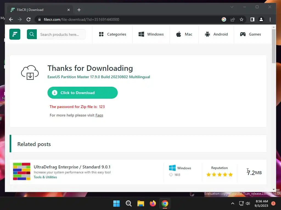Click the UltraDefrag colored blocks thumbnail
This screenshot has width=281, height=210.
22,171
